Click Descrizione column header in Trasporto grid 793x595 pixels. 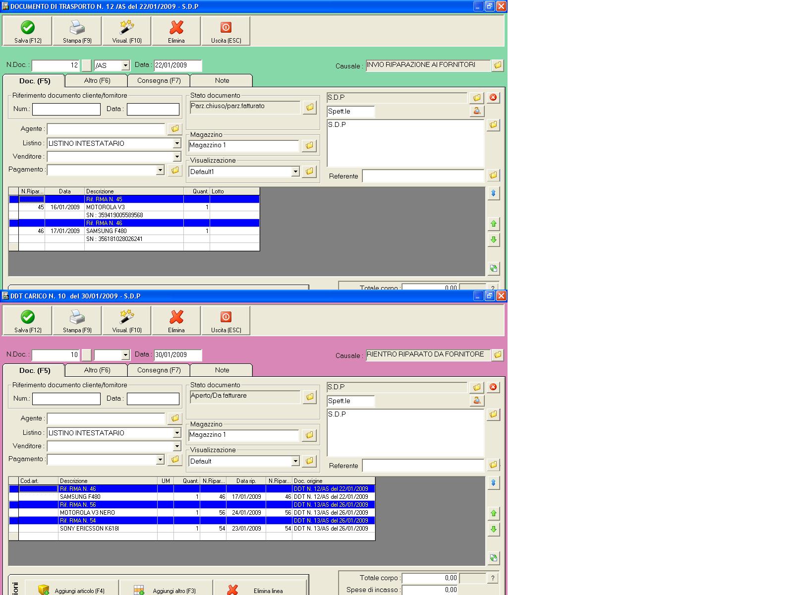pyautogui.click(x=134, y=191)
